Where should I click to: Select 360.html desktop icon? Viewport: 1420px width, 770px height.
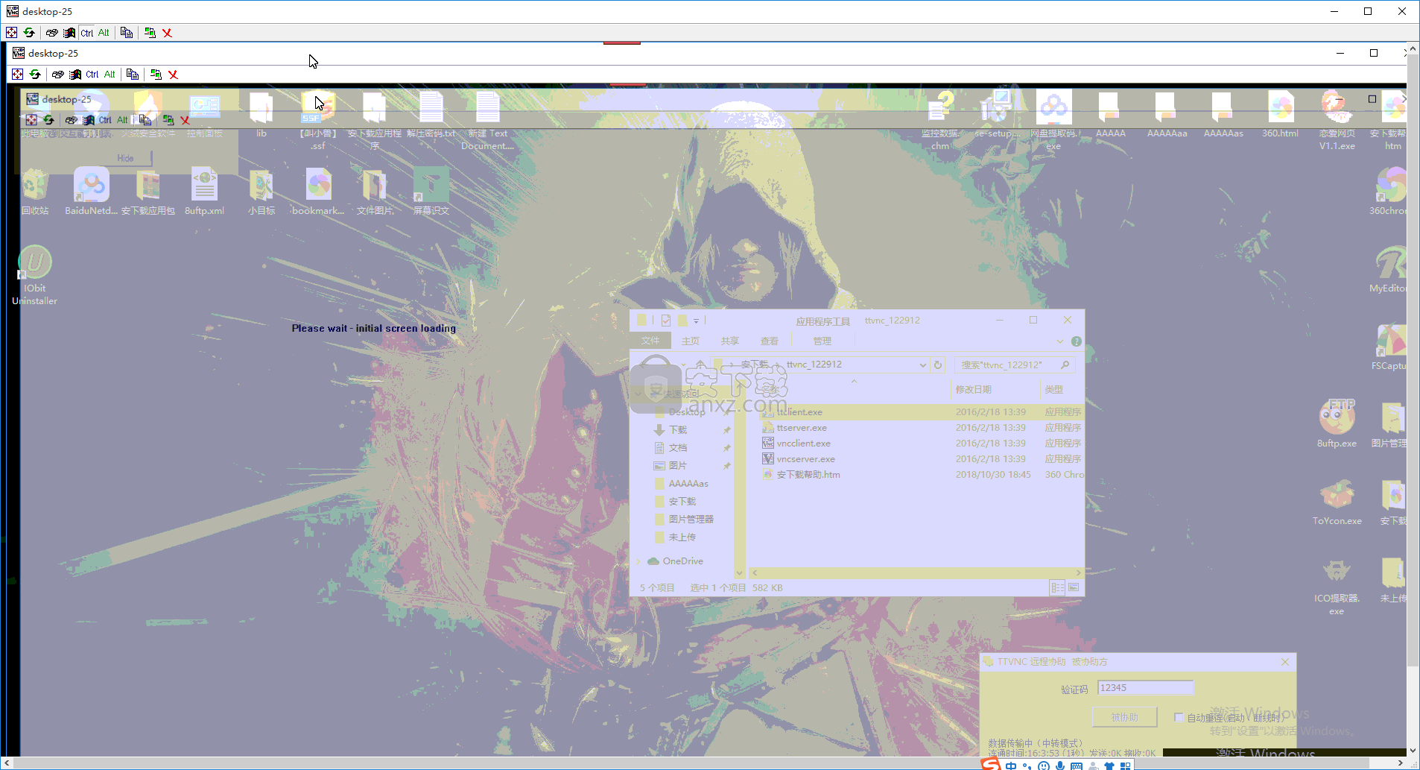coord(1280,116)
